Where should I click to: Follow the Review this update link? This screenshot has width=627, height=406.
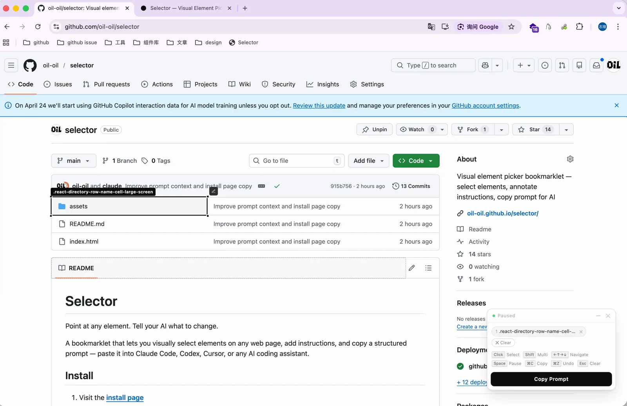319,105
